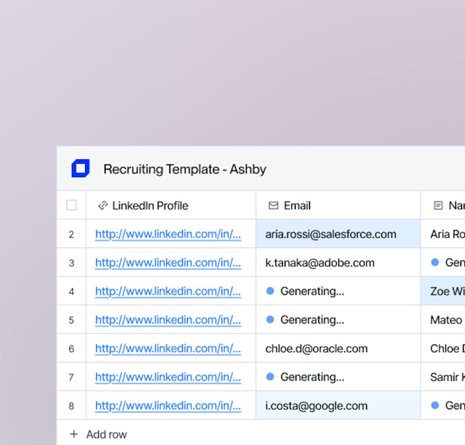465x445 pixels.
Task: Select the i.costa@google.com email cell
Action: 338,405
